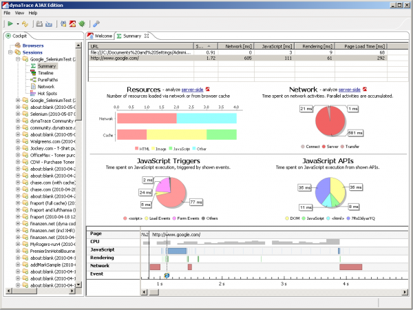Collapse the expanded Google_SeleniumTest session
The image size is (413, 310).
18,59
